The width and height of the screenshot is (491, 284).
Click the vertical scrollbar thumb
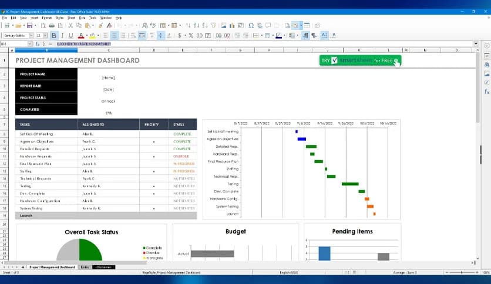pyautogui.click(x=478, y=87)
